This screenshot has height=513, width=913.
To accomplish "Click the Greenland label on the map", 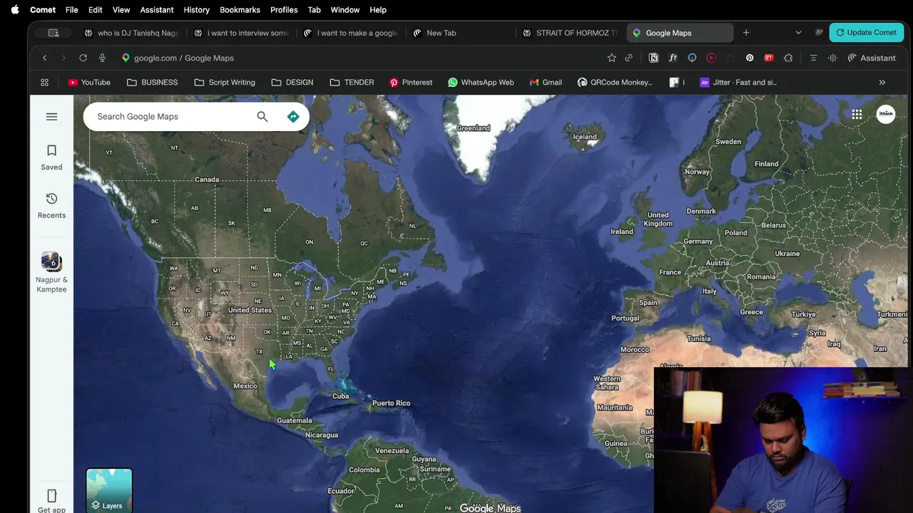I will coord(473,128).
